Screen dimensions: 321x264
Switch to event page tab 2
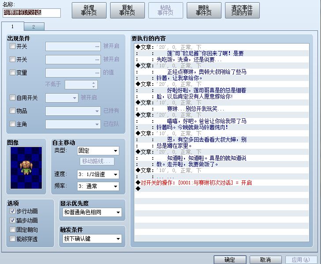tap(34, 27)
